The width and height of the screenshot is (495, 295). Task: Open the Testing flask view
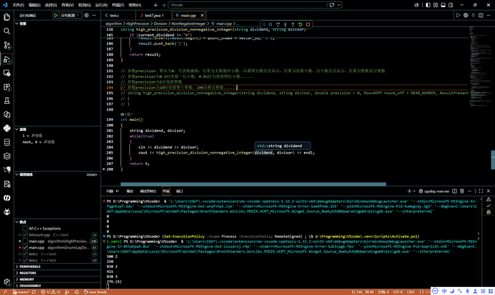7,101
